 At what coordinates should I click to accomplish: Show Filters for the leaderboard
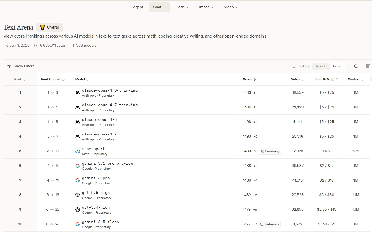tap(21, 66)
